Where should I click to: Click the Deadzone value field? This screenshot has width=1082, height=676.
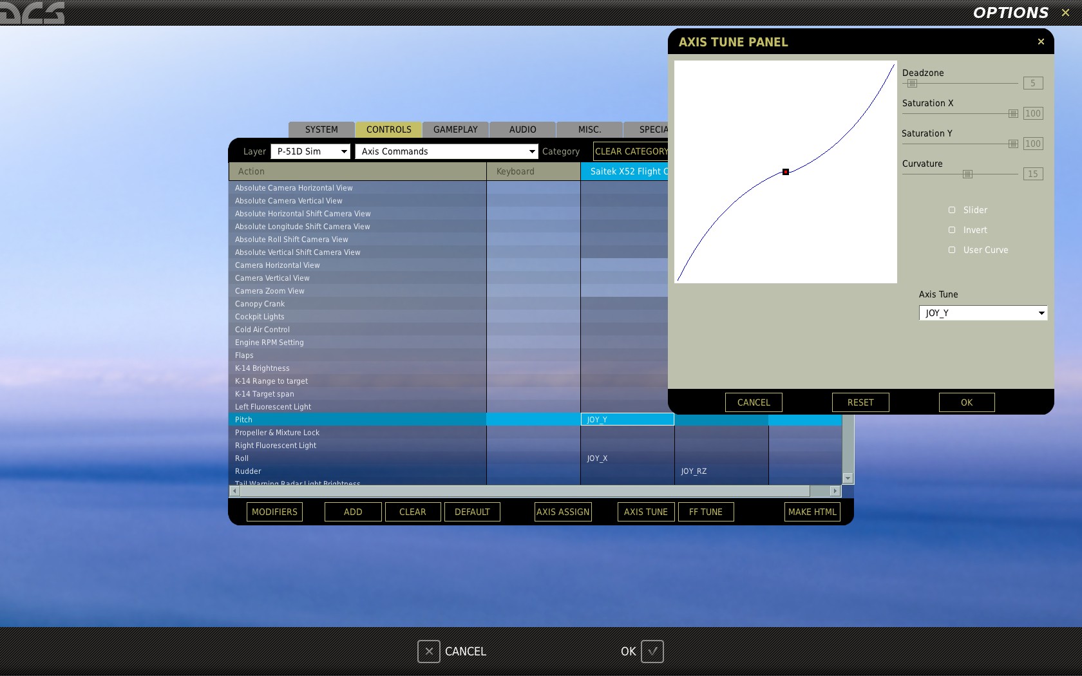coord(1033,83)
